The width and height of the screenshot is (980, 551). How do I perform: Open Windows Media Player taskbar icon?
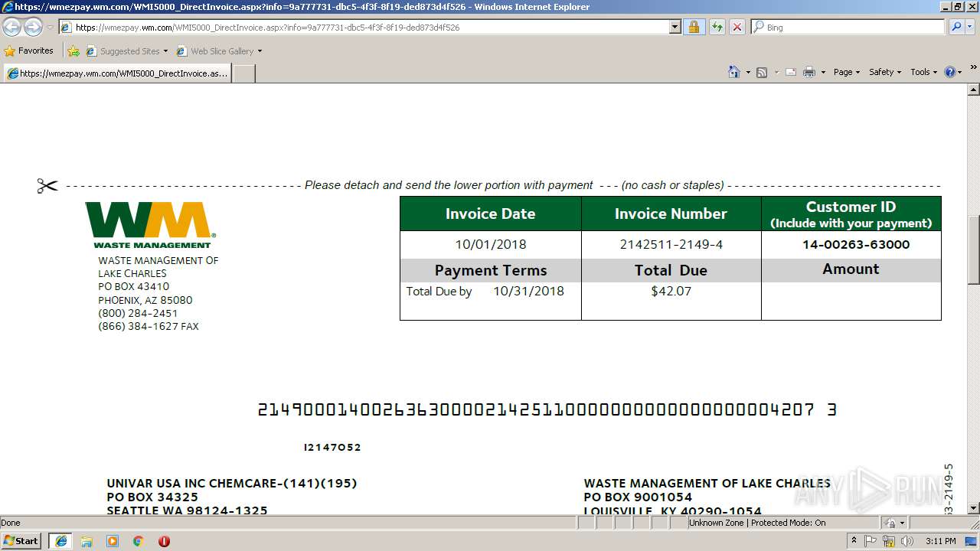113,541
